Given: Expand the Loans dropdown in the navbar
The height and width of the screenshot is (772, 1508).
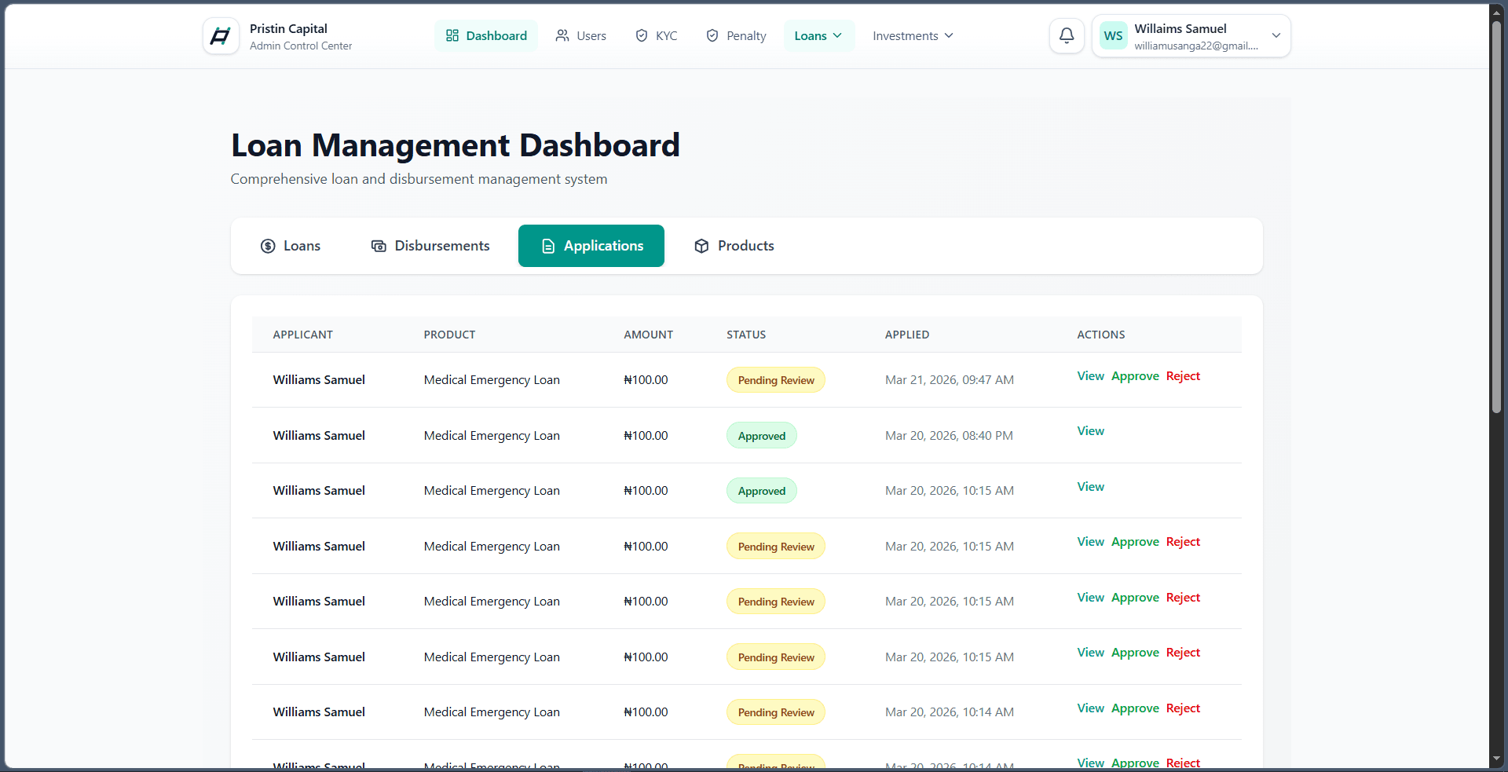Looking at the screenshot, I should (x=818, y=36).
